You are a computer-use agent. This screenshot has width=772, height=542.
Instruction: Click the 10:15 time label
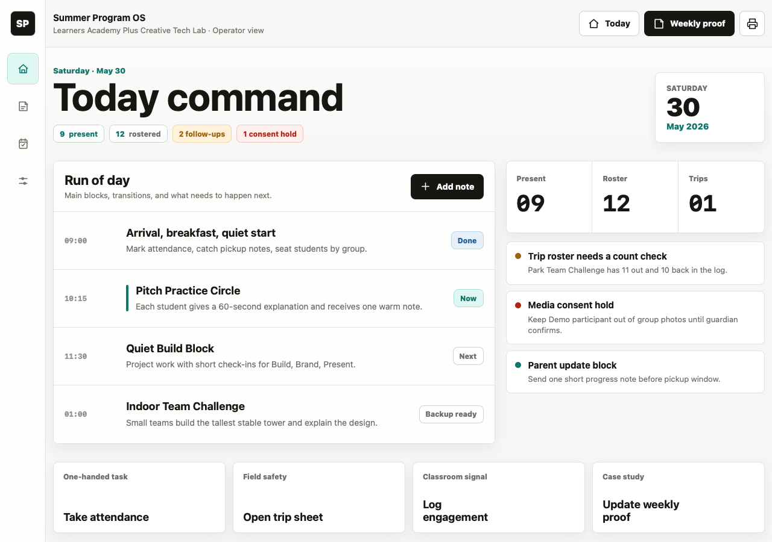[x=75, y=299]
